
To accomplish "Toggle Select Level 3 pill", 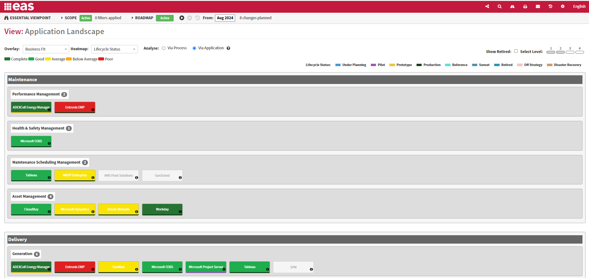I will 570,52.
